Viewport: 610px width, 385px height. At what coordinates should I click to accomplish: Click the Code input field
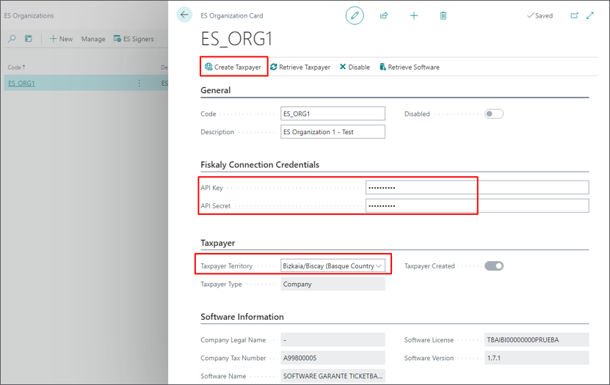(333, 114)
